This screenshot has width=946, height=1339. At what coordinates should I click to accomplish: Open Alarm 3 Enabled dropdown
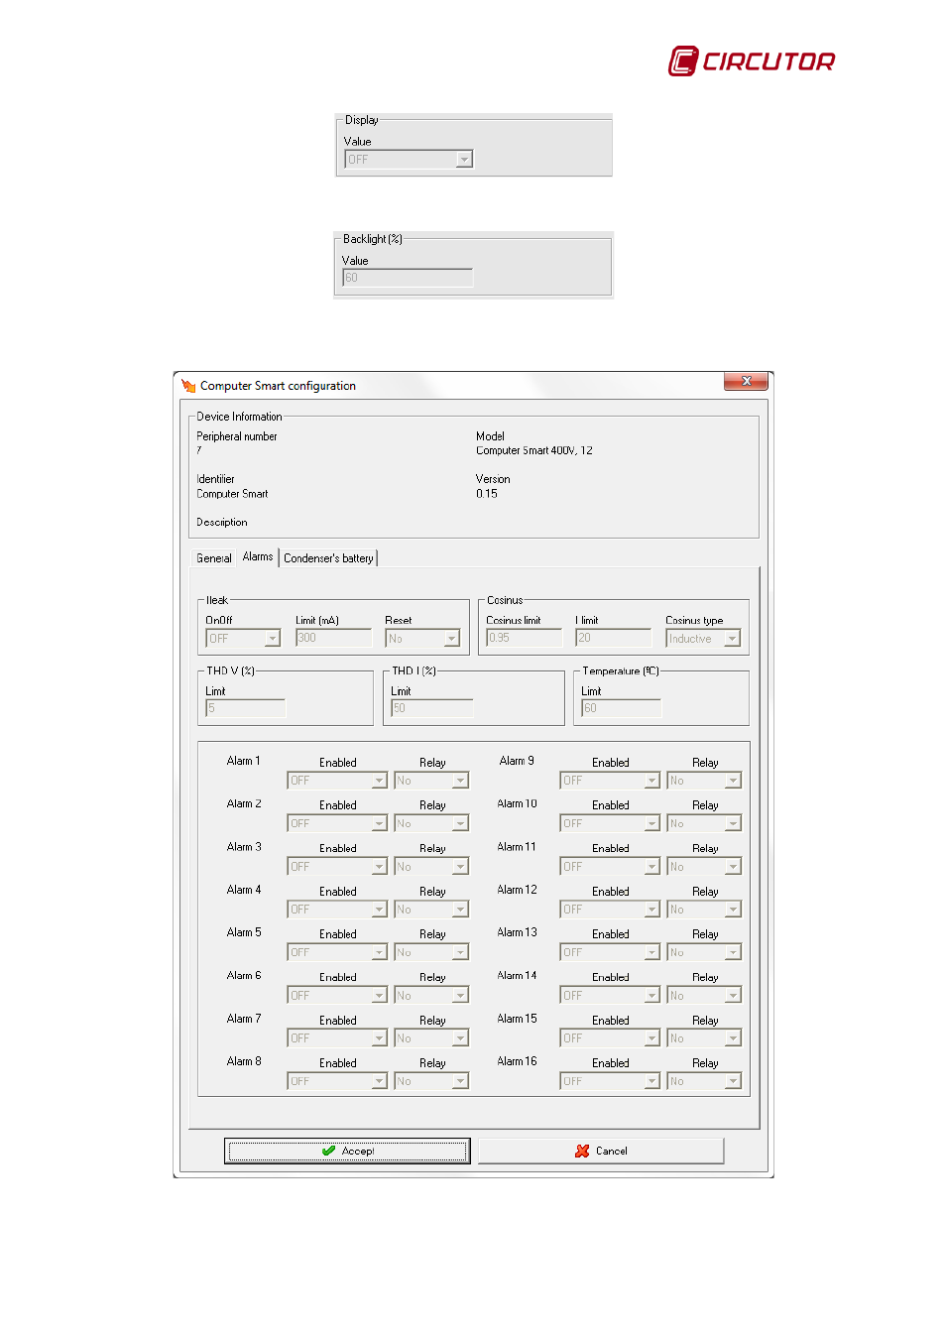pyautogui.click(x=336, y=867)
